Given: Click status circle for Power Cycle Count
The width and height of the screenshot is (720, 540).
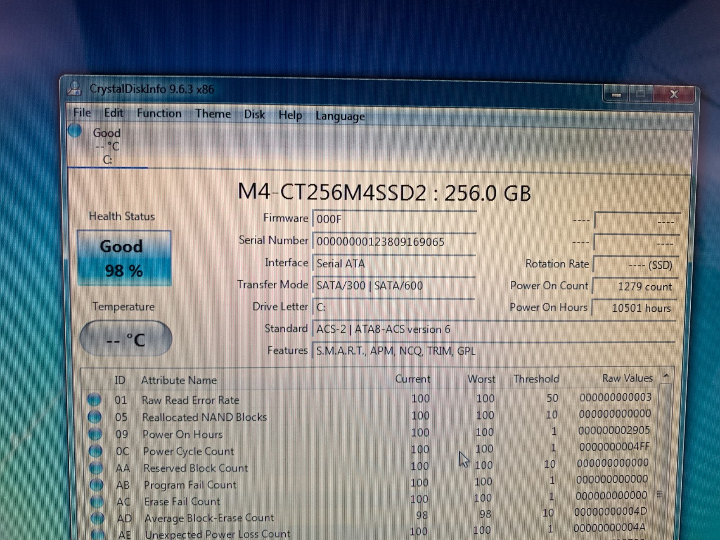Looking at the screenshot, I should pyautogui.click(x=95, y=450).
